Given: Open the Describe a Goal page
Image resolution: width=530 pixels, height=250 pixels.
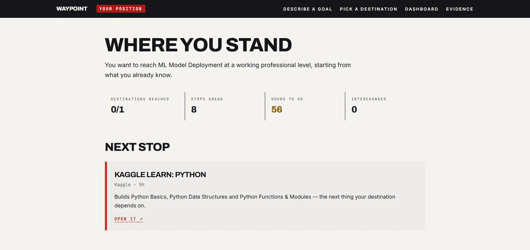Looking at the screenshot, I should point(307,9).
